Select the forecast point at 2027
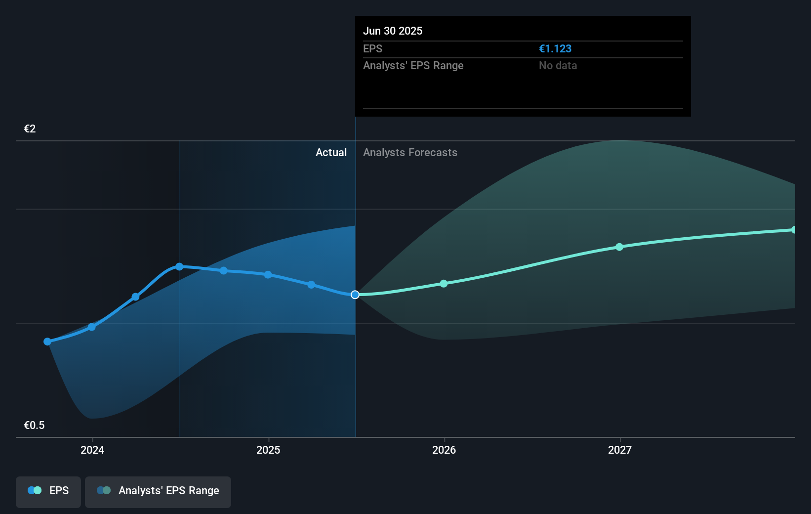Image resolution: width=811 pixels, height=514 pixels. pos(619,247)
